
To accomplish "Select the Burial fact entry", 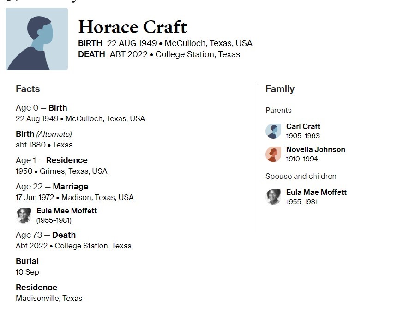I will click(x=27, y=266).
